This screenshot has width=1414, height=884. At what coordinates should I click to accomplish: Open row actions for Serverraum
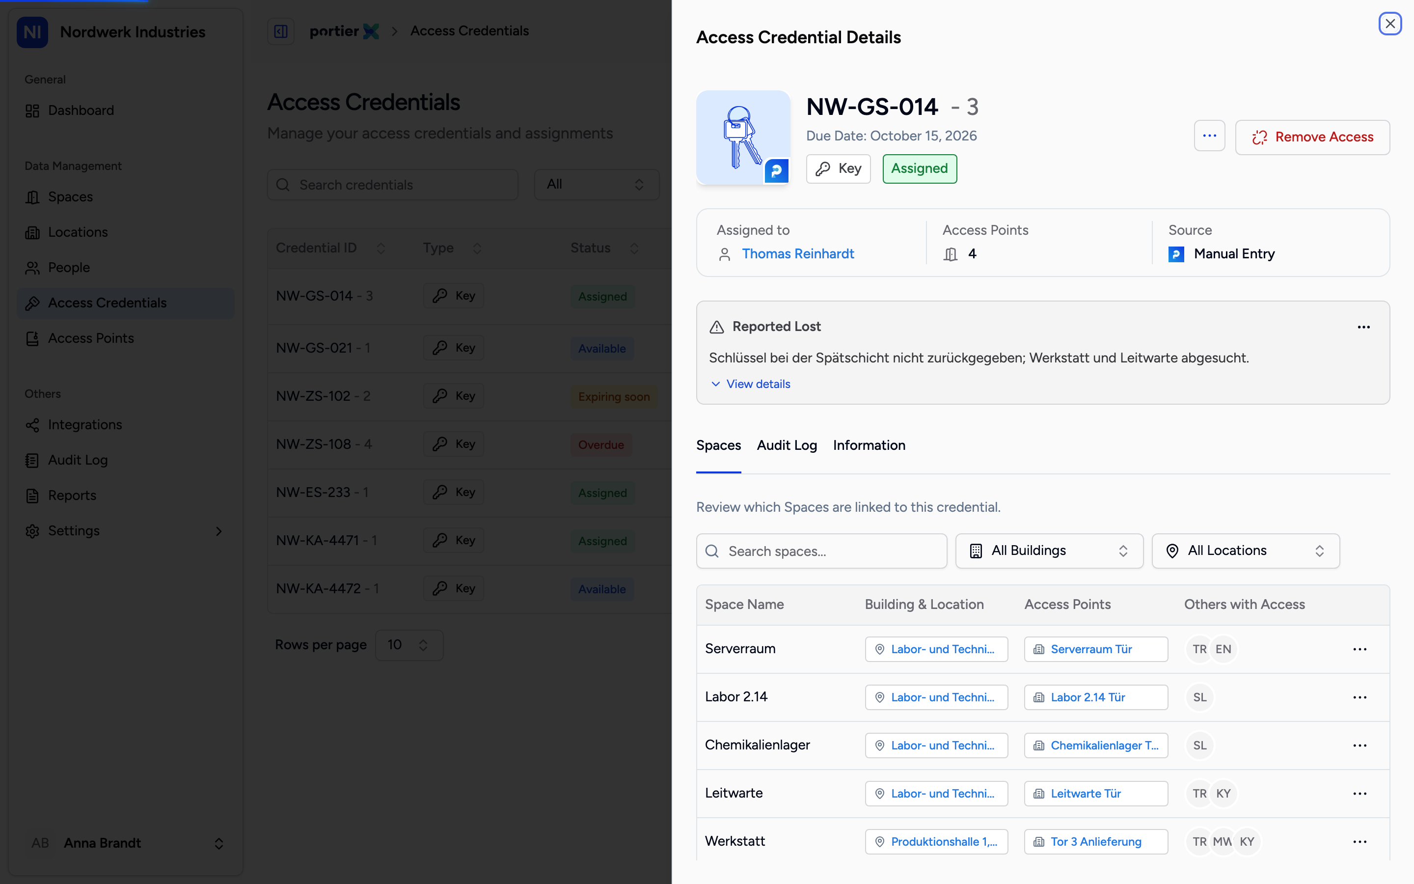pyautogui.click(x=1360, y=649)
